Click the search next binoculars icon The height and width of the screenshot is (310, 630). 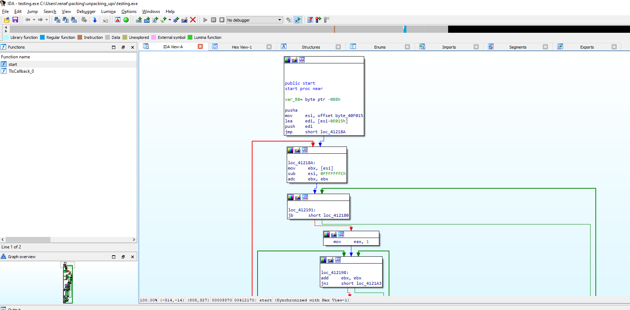[x=84, y=20]
